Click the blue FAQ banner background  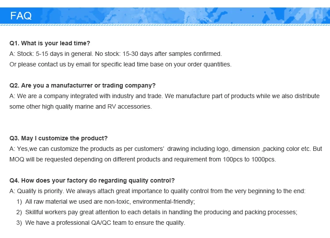[176, 16]
